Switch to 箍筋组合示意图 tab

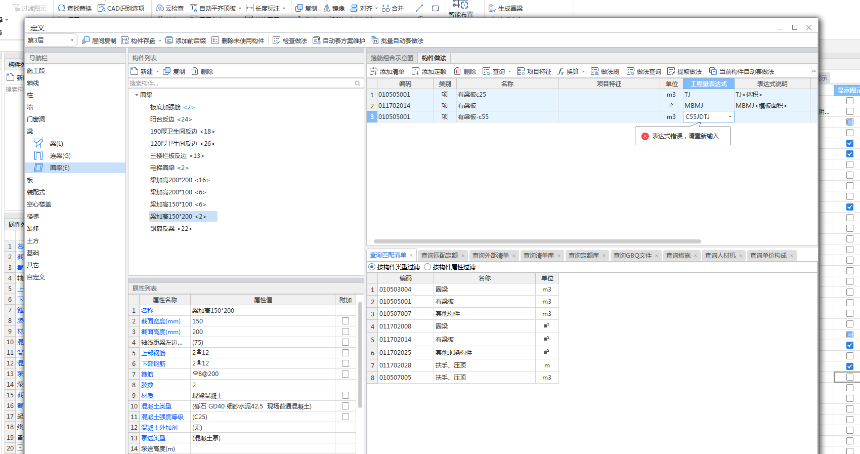[392, 58]
